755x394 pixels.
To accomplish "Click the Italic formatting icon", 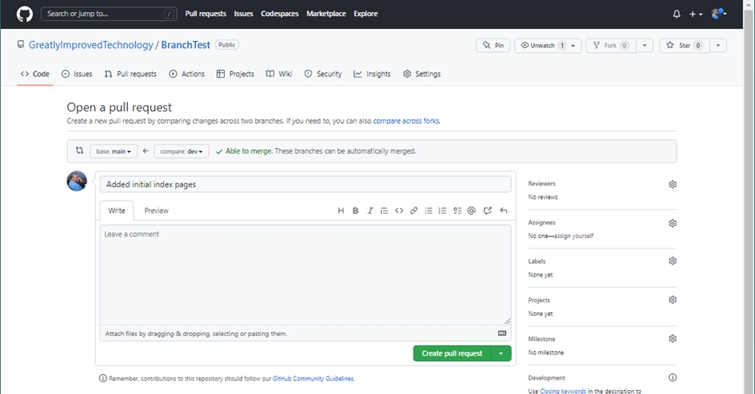I will (370, 211).
